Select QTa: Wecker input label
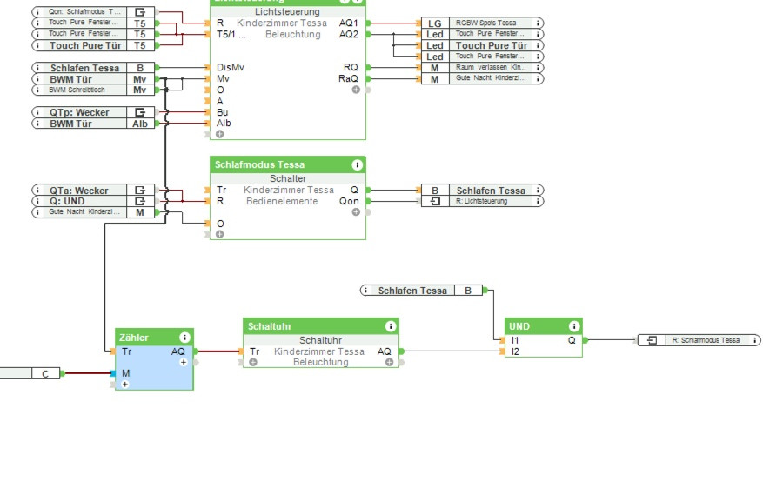This screenshot has width=763, height=482. click(x=79, y=191)
